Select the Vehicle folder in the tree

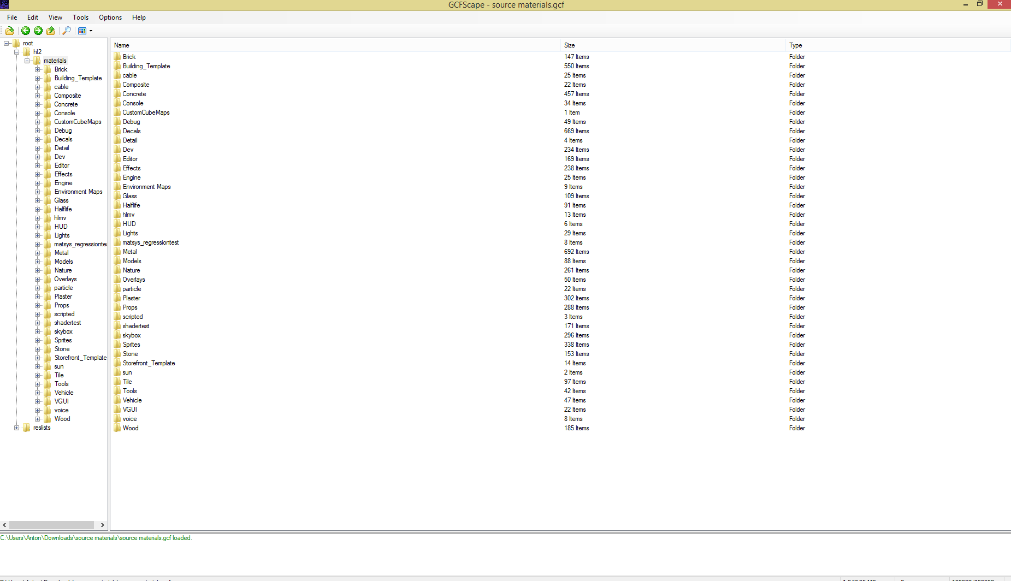[63, 393]
